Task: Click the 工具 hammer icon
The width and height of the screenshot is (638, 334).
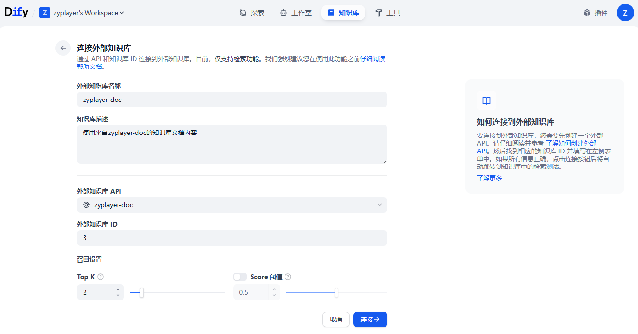Action: pos(379,13)
